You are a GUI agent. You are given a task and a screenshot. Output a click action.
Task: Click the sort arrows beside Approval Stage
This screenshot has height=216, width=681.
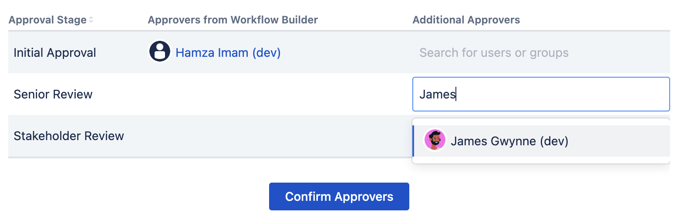click(x=91, y=20)
